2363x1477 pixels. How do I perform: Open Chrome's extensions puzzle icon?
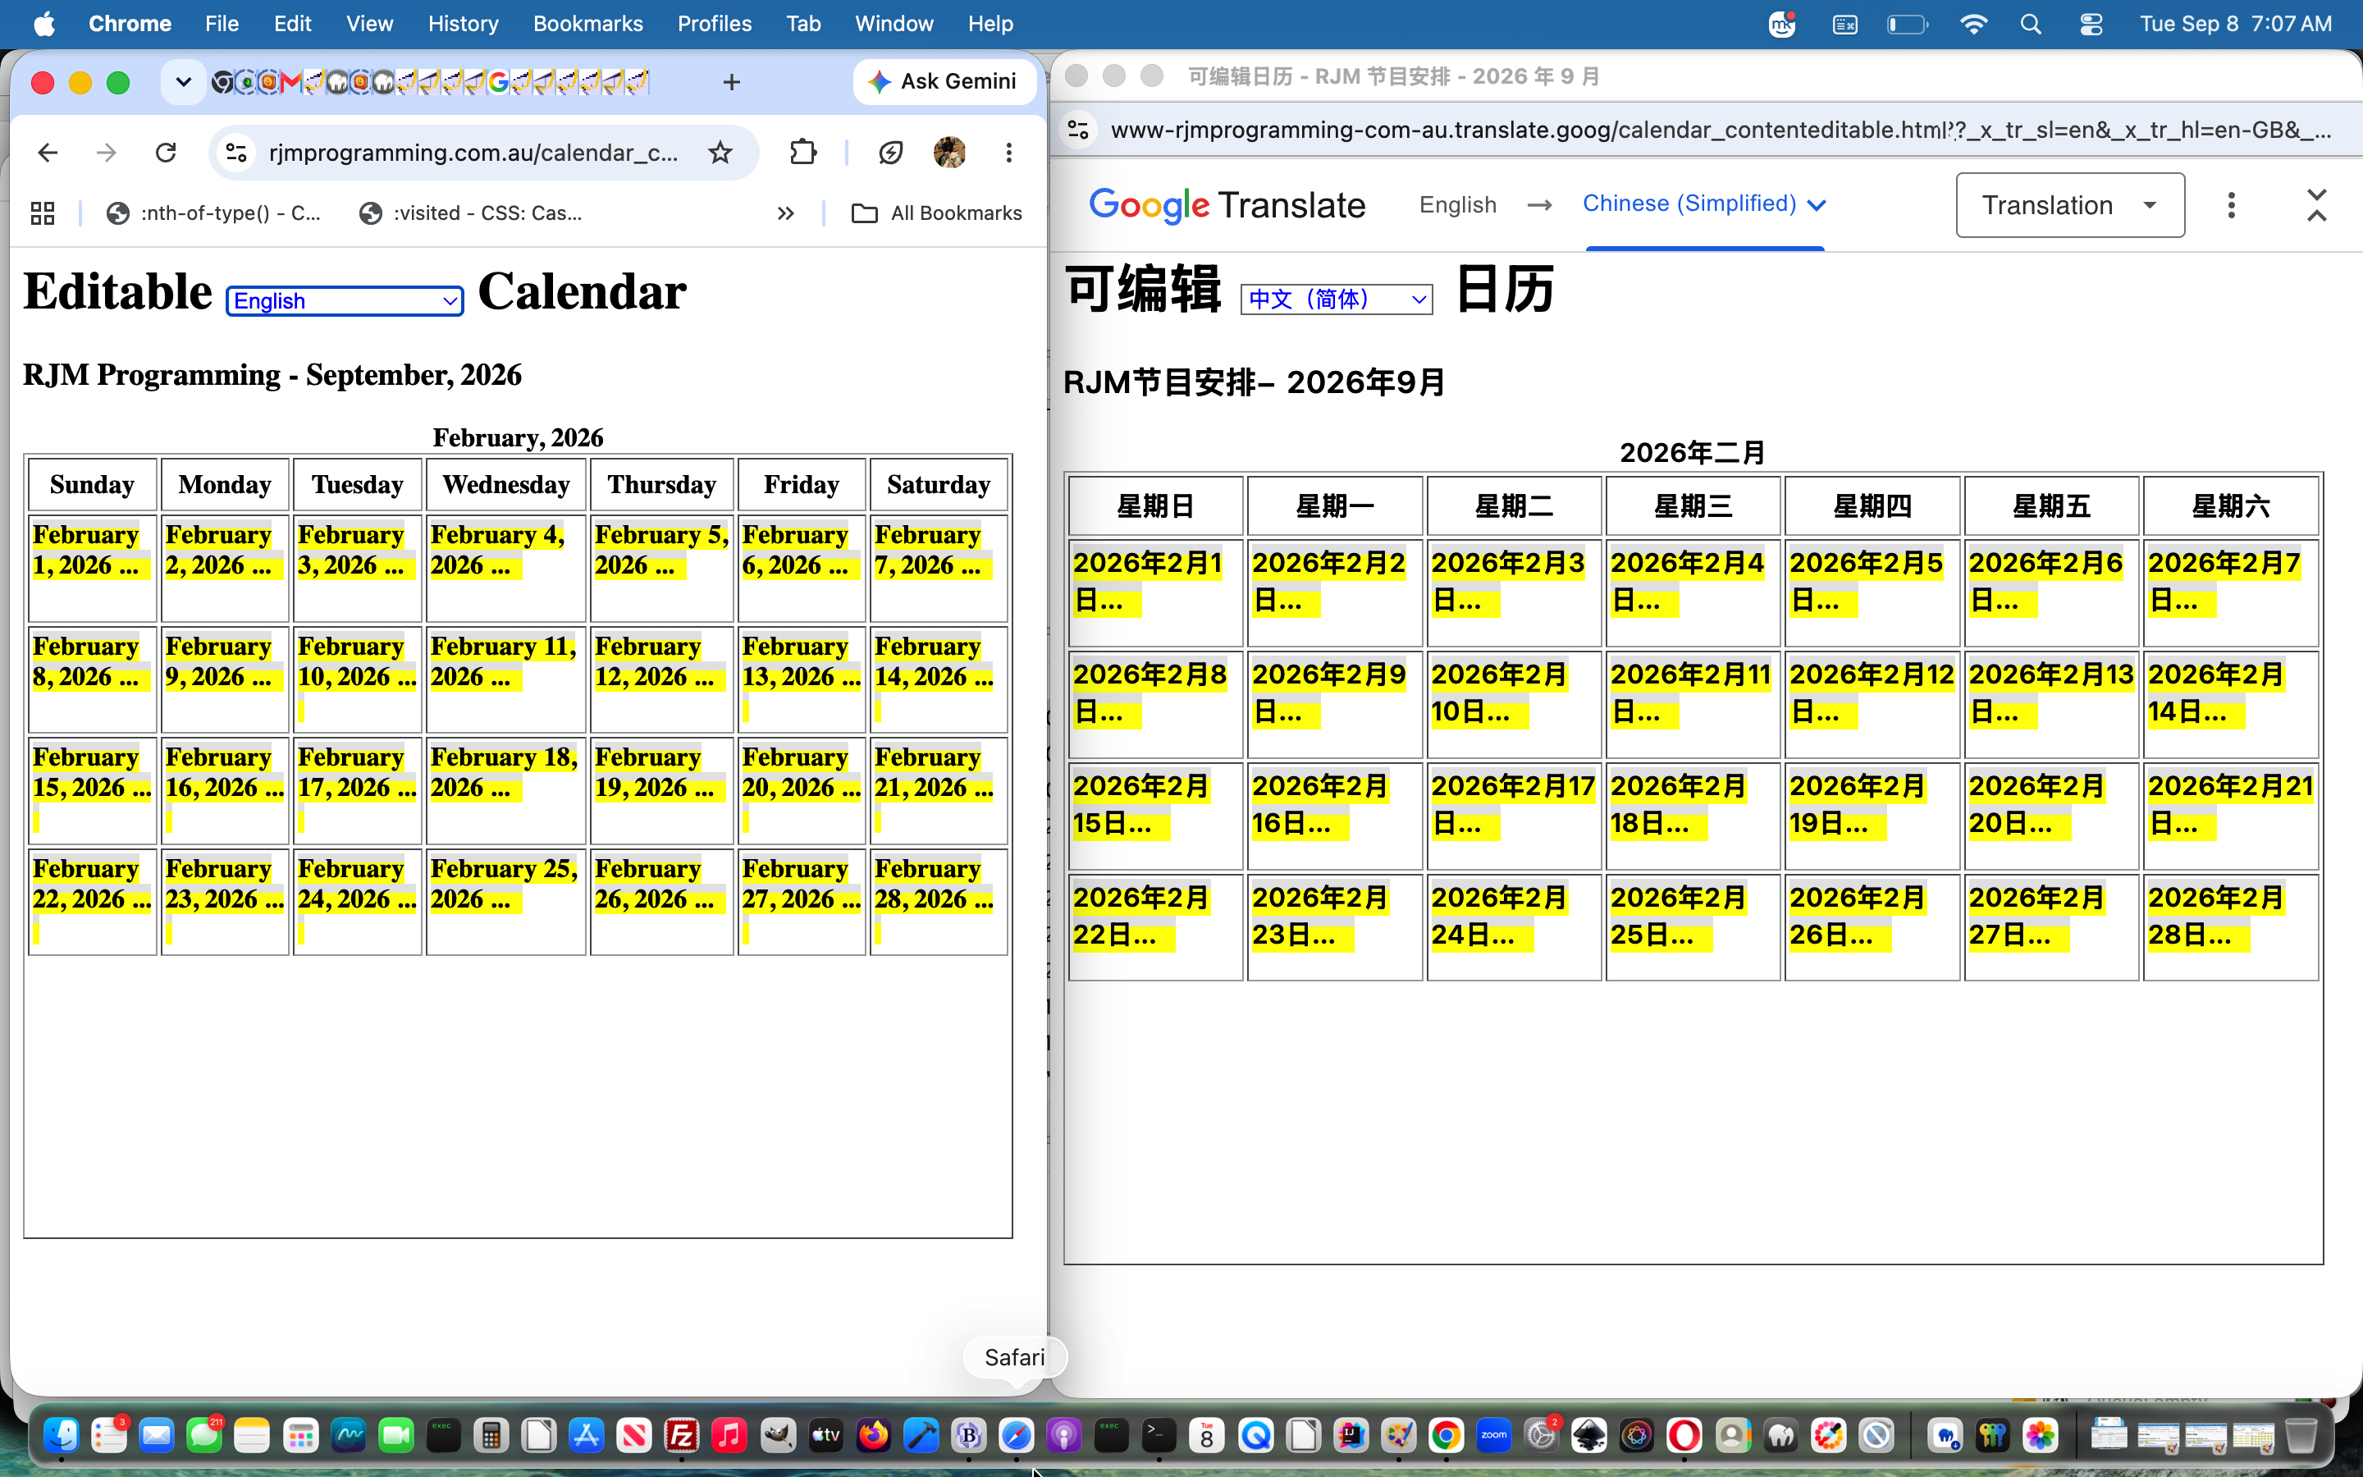point(802,153)
